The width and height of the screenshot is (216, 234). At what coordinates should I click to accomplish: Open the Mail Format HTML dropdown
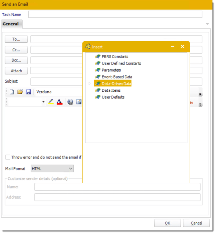pos(52,168)
